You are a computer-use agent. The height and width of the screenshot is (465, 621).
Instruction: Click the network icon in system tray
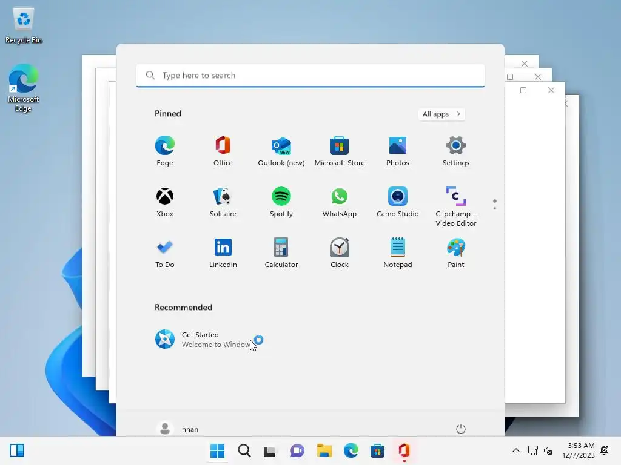532,450
